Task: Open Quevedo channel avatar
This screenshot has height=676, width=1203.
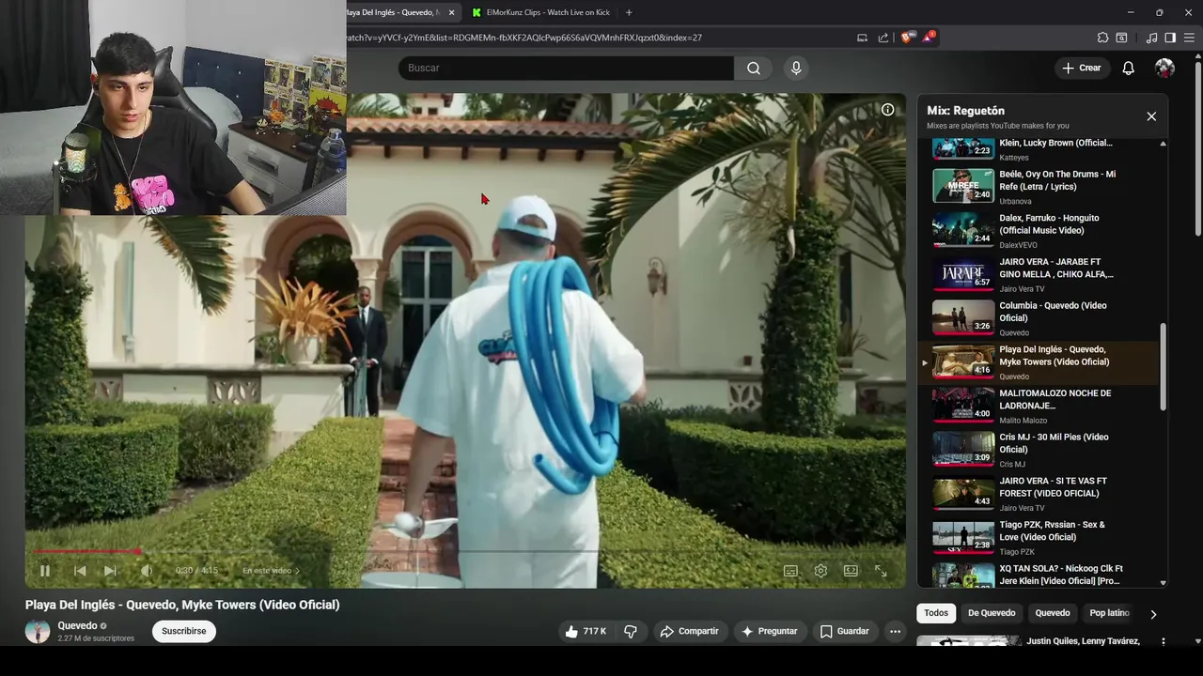Action: point(38,631)
